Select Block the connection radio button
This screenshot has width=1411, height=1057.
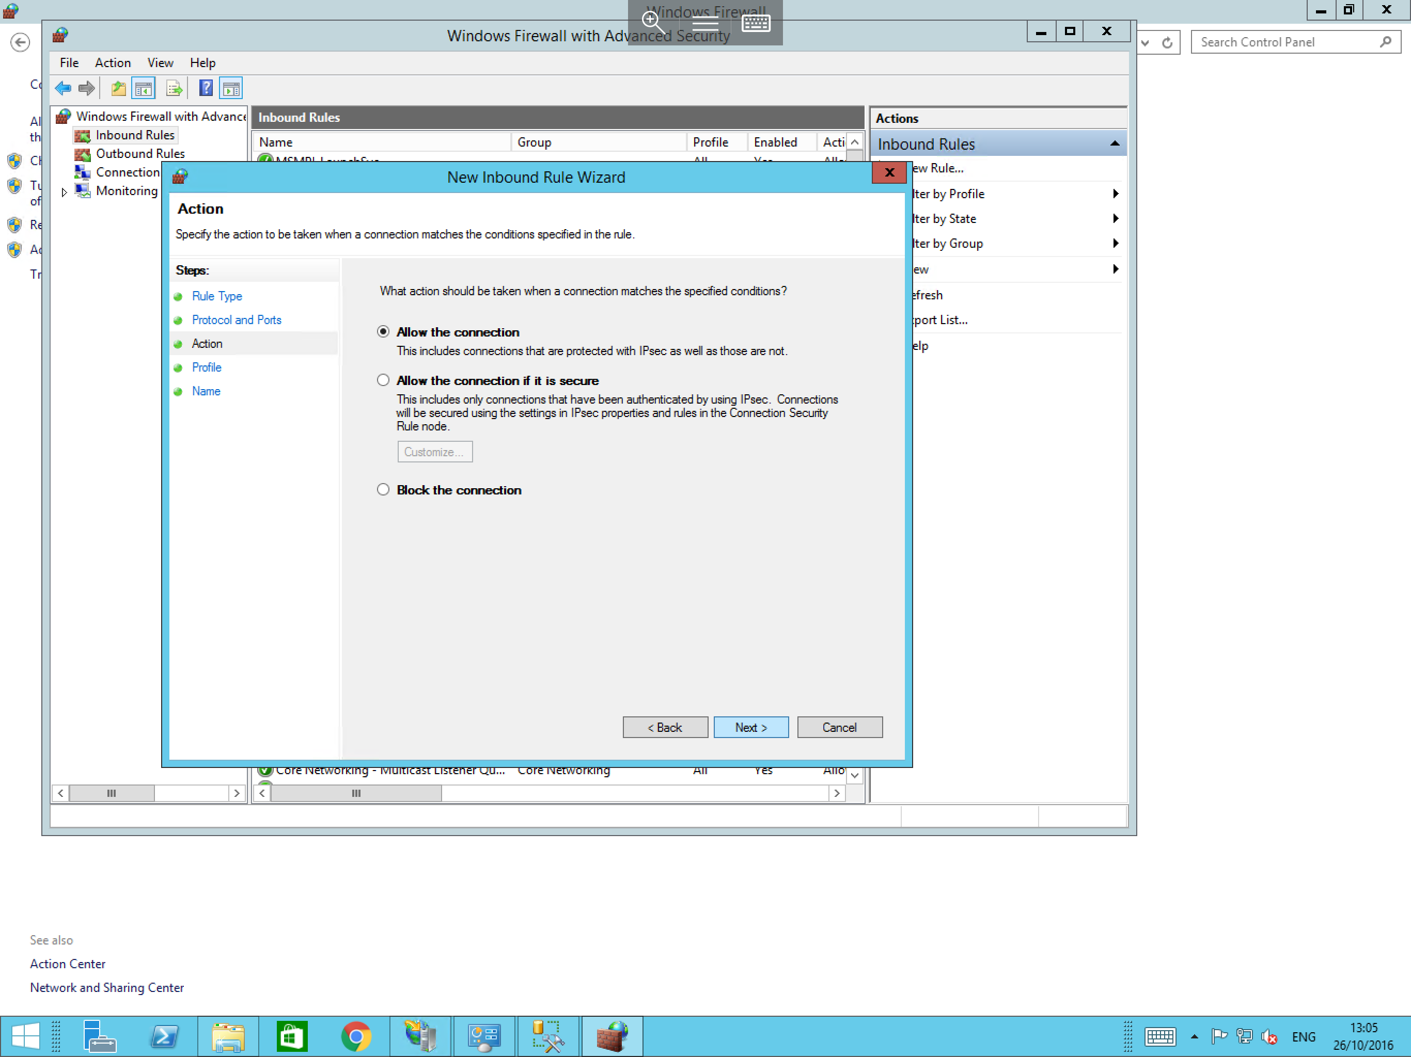point(383,490)
